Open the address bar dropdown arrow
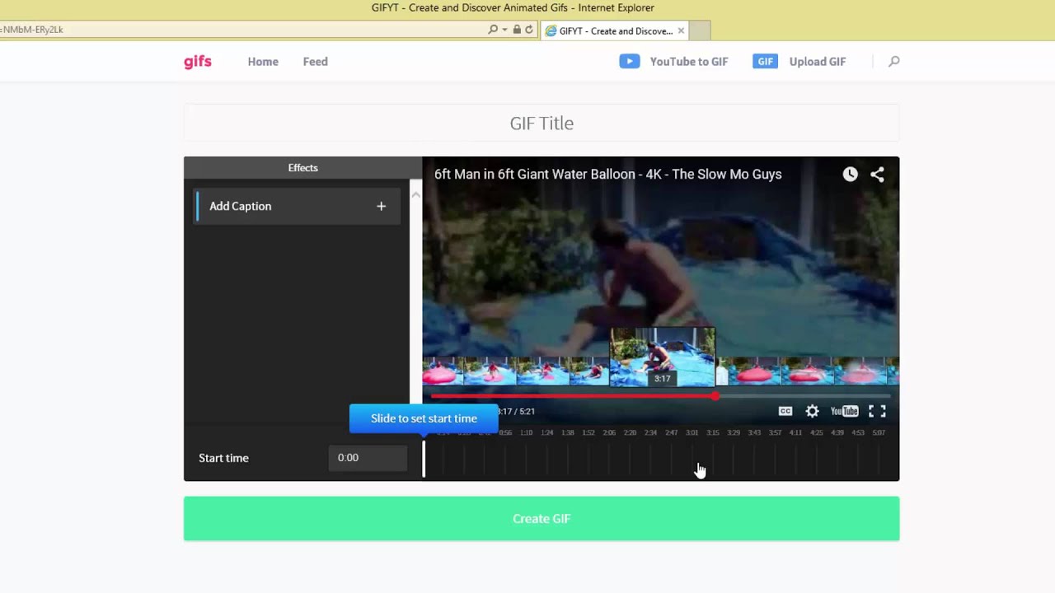1055x593 pixels. (x=504, y=30)
